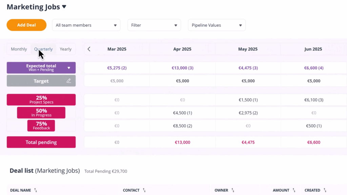
Task: Click the left chevron to view earlier quarters
Action: tap(89, 49)
